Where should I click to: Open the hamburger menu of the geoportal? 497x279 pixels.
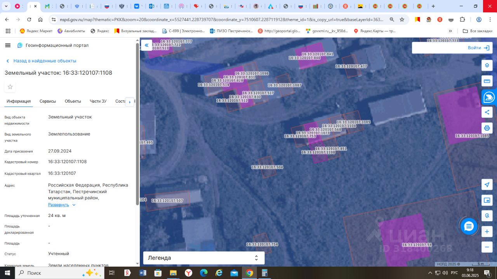(x=8, y=45)
